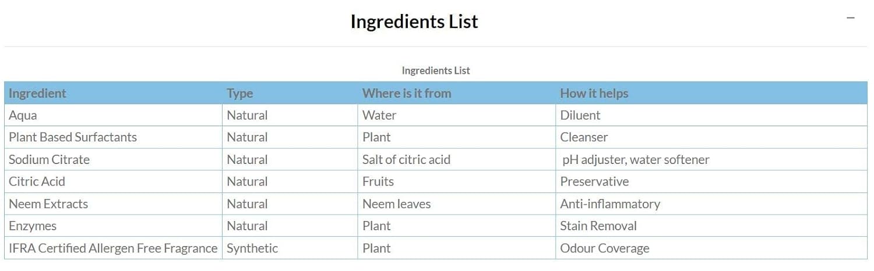Select the Enzymes ingredient cell
Image resolution: width=874 pixels, height=271 pixels.
pos(33,226)
